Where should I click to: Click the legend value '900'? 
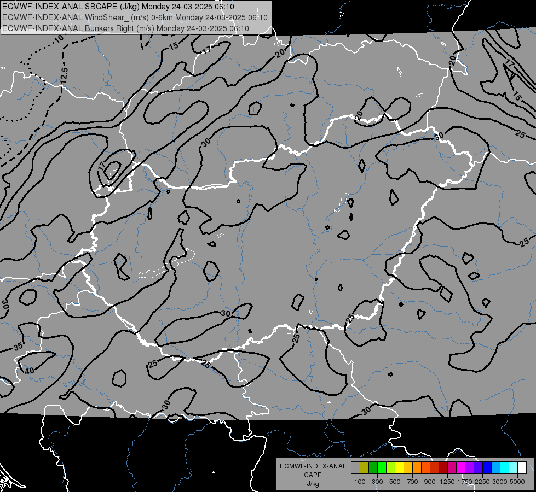430,482
